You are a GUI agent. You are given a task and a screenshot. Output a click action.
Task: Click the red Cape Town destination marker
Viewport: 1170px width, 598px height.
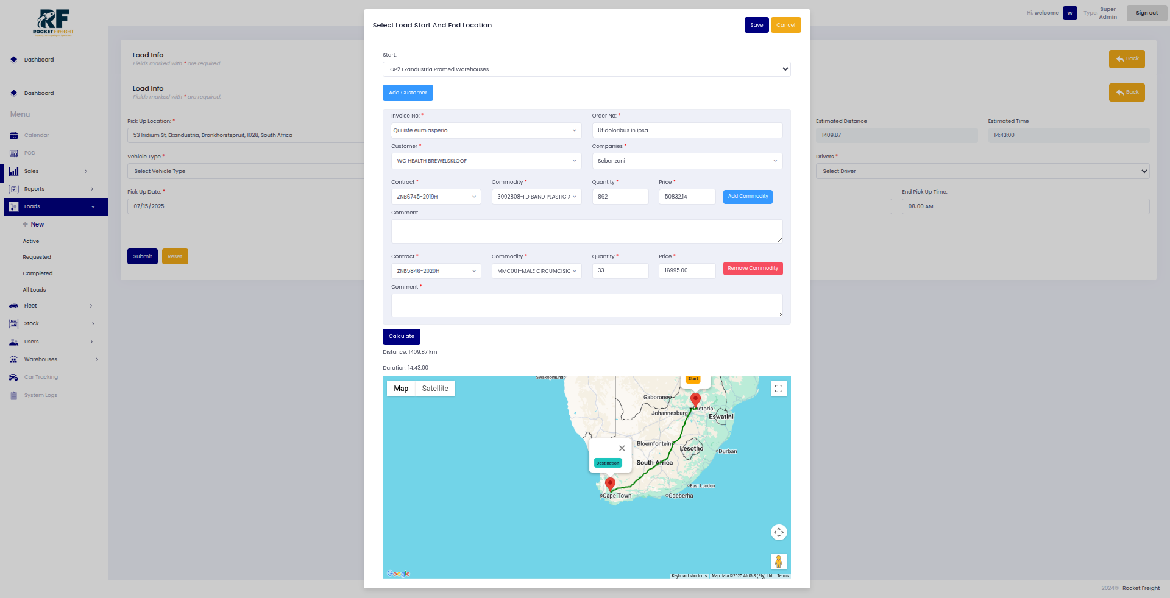(x=610, y=484)
